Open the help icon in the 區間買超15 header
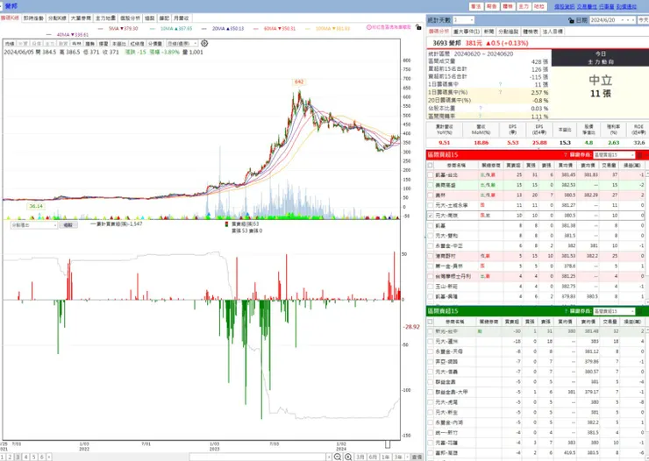Viewport: 649px width, 461px height. tap(566, 155)
